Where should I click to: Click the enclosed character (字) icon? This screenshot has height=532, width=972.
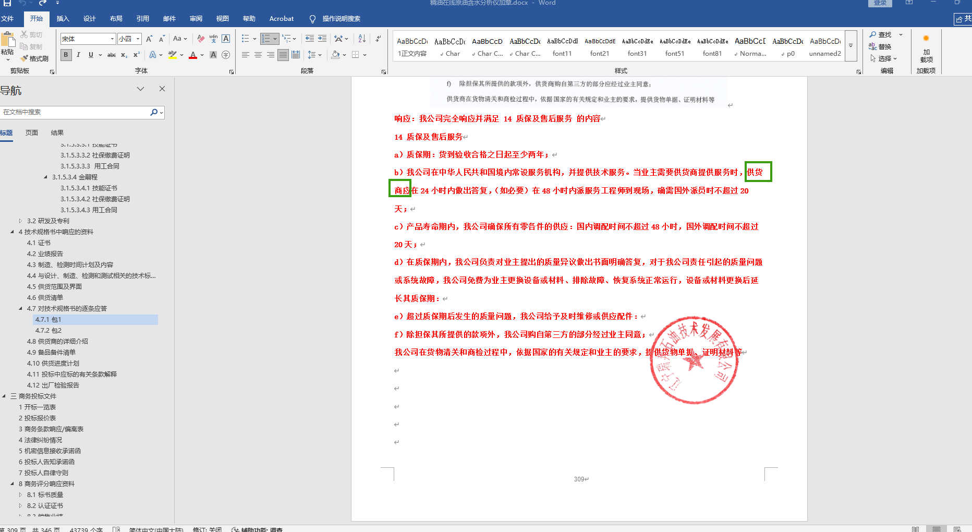[x=226, y=55]
